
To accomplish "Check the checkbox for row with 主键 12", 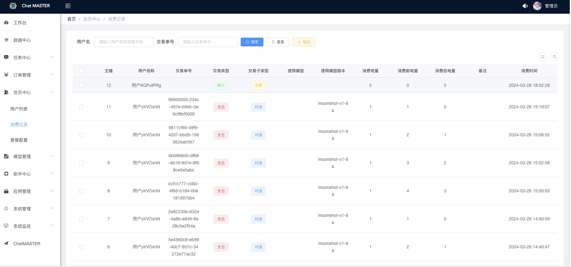I will tap(81, 85).
